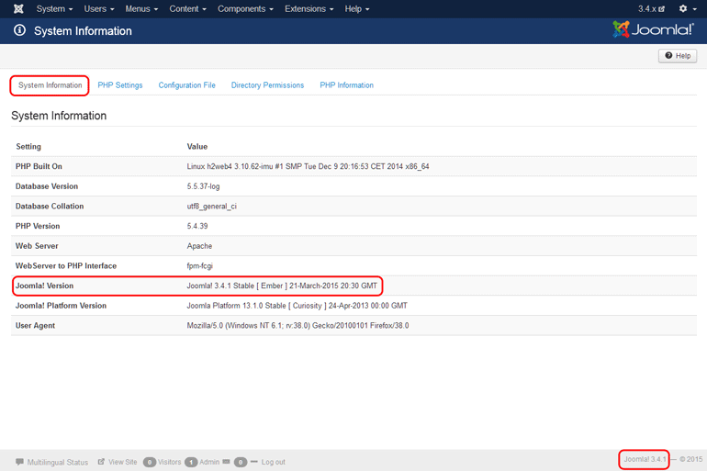Image resolution: width=707 pixels, height=471 pixels.
Task: Click the User Agent Mozilla/5.0 value
Action: pyautogui.click(x=297, y=325)
